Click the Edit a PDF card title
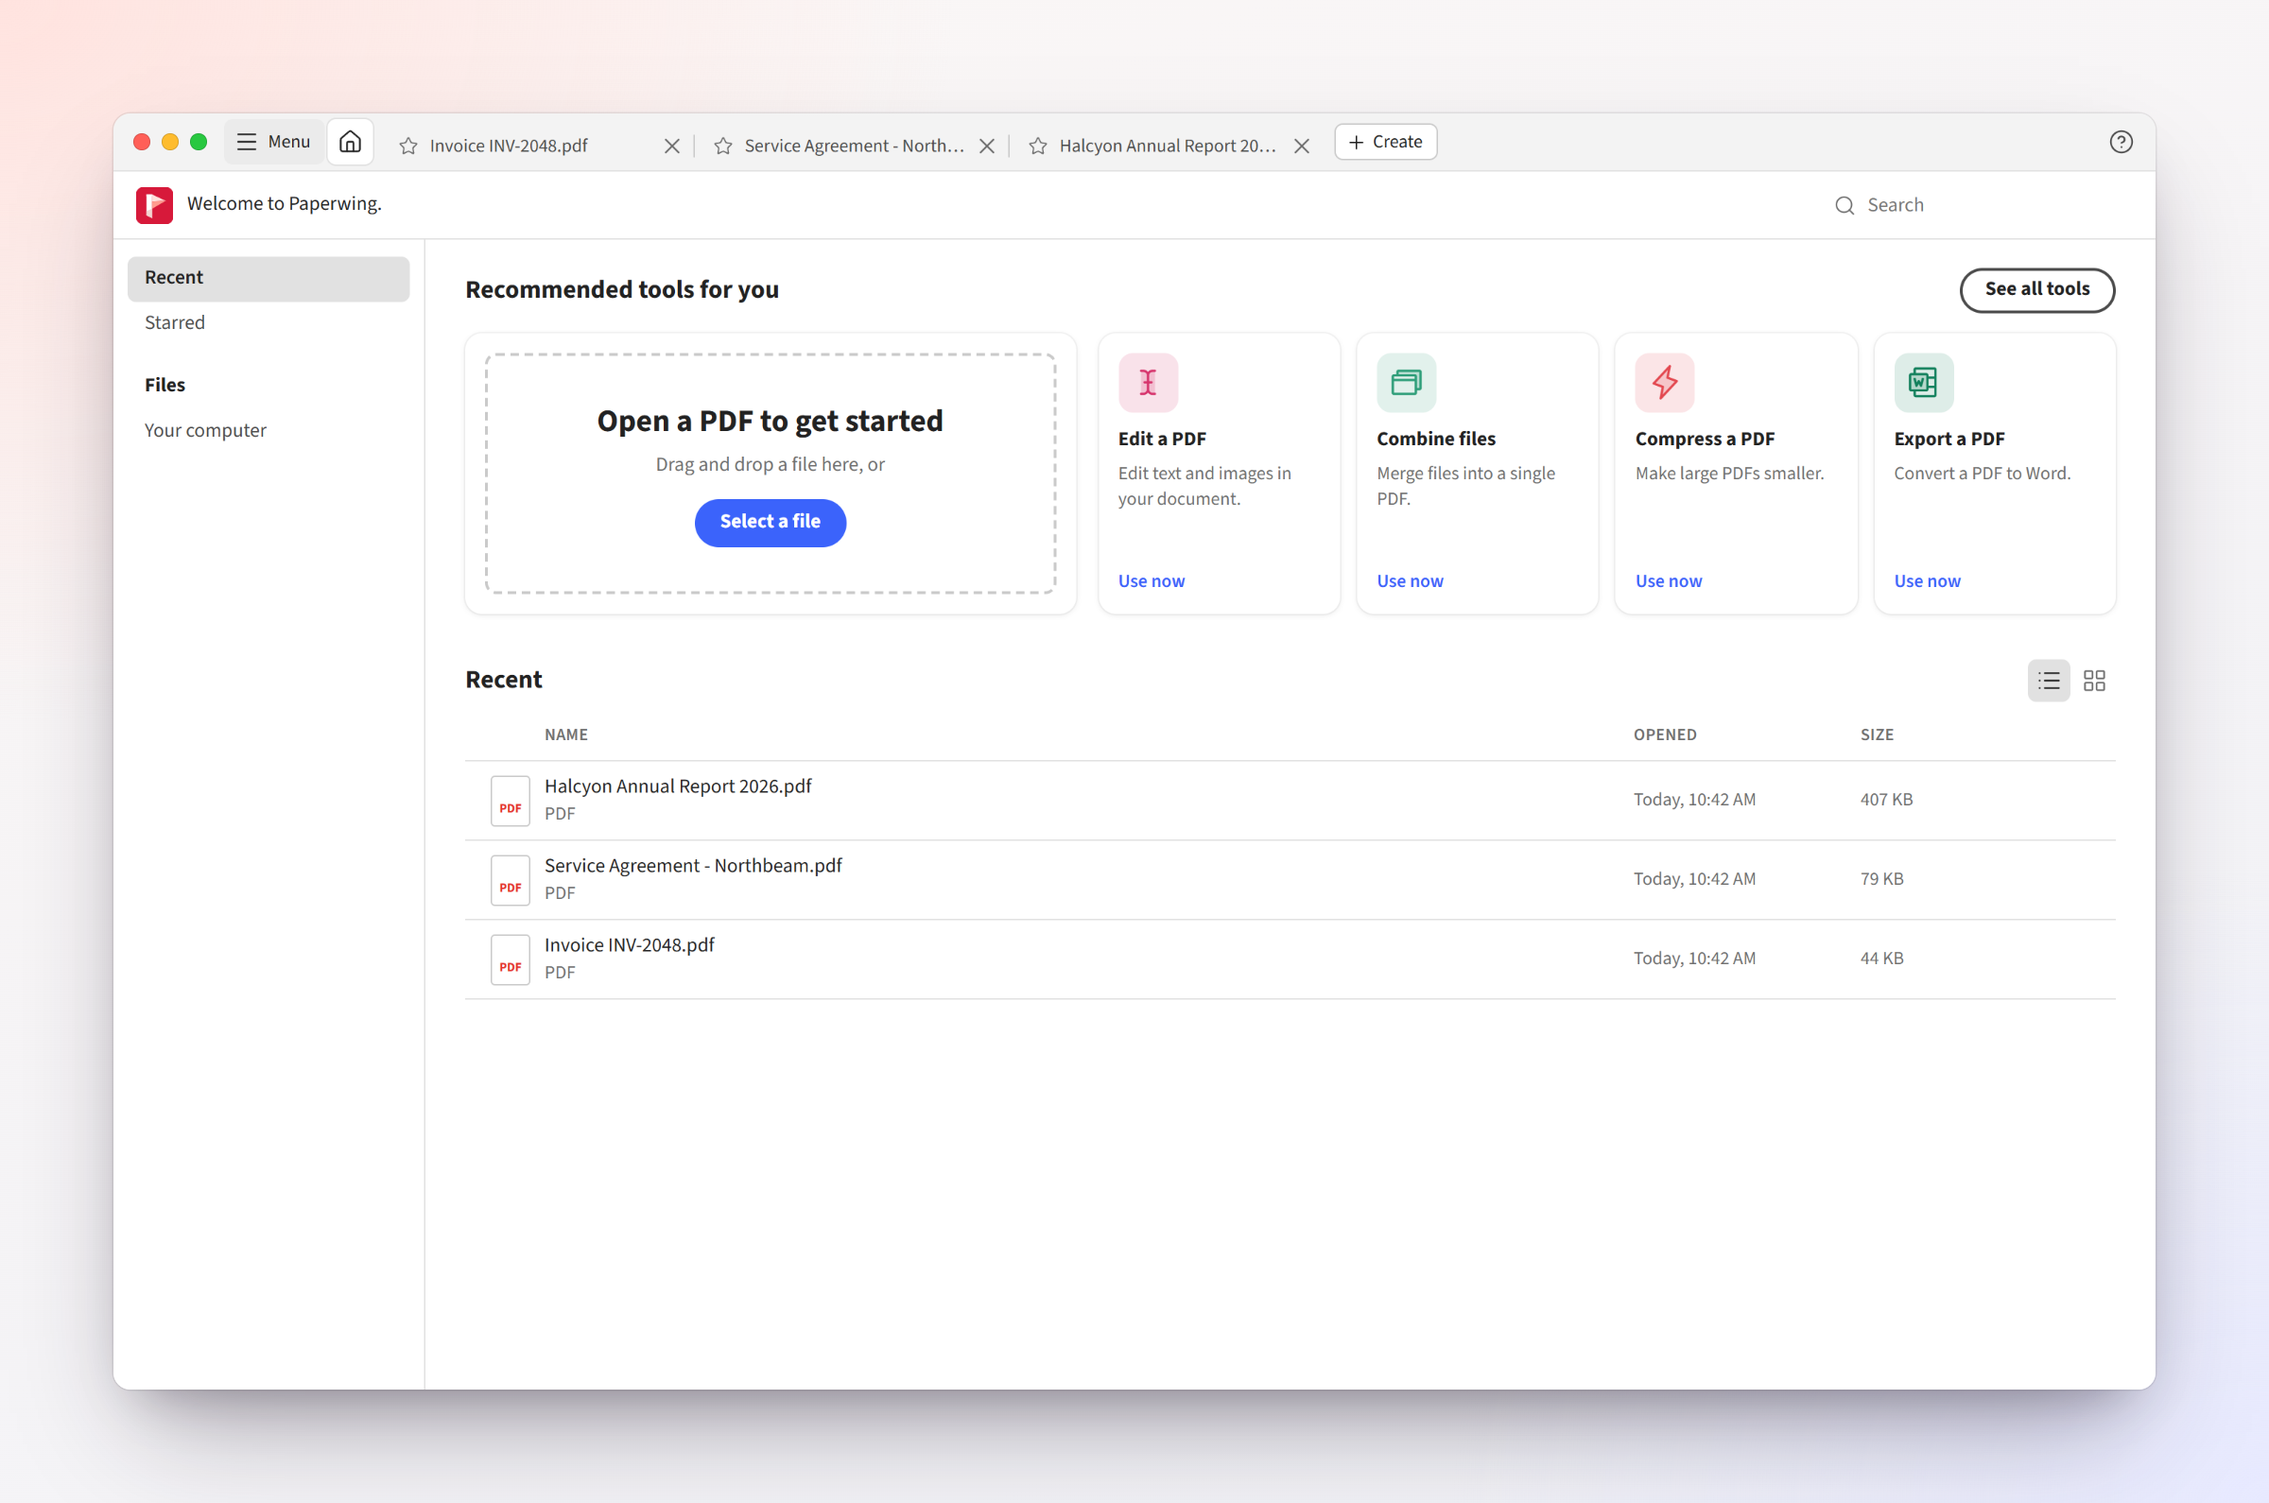Screen dimensions: 2269x1503 [x=1162, y=439]
